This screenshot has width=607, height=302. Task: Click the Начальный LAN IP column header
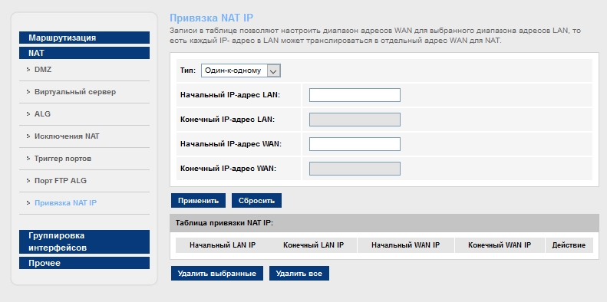[x=223, y=245]
